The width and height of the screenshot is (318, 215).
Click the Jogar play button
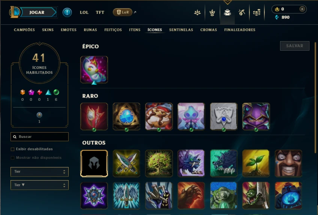click(37, 12)
